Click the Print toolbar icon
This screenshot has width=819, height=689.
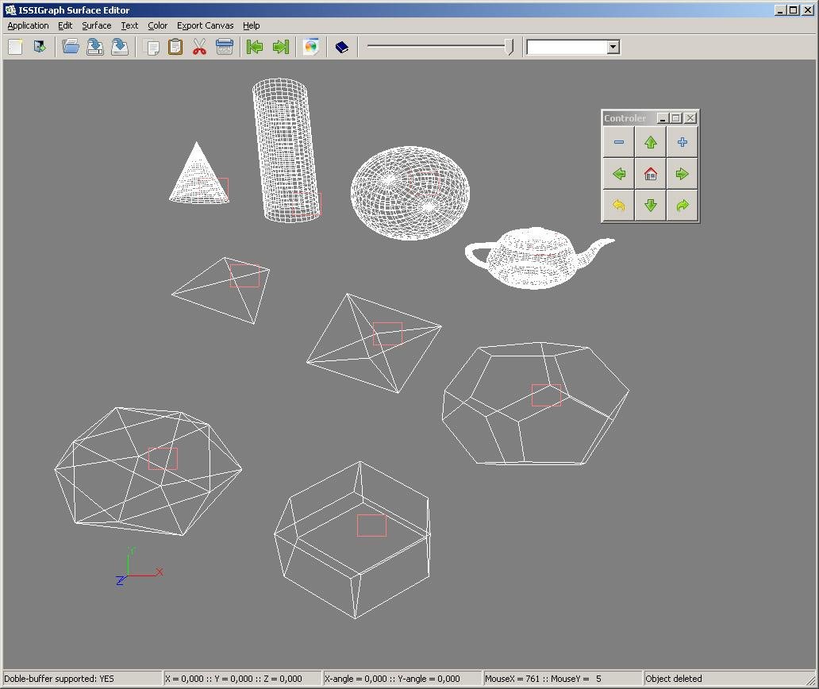point(225,47)
